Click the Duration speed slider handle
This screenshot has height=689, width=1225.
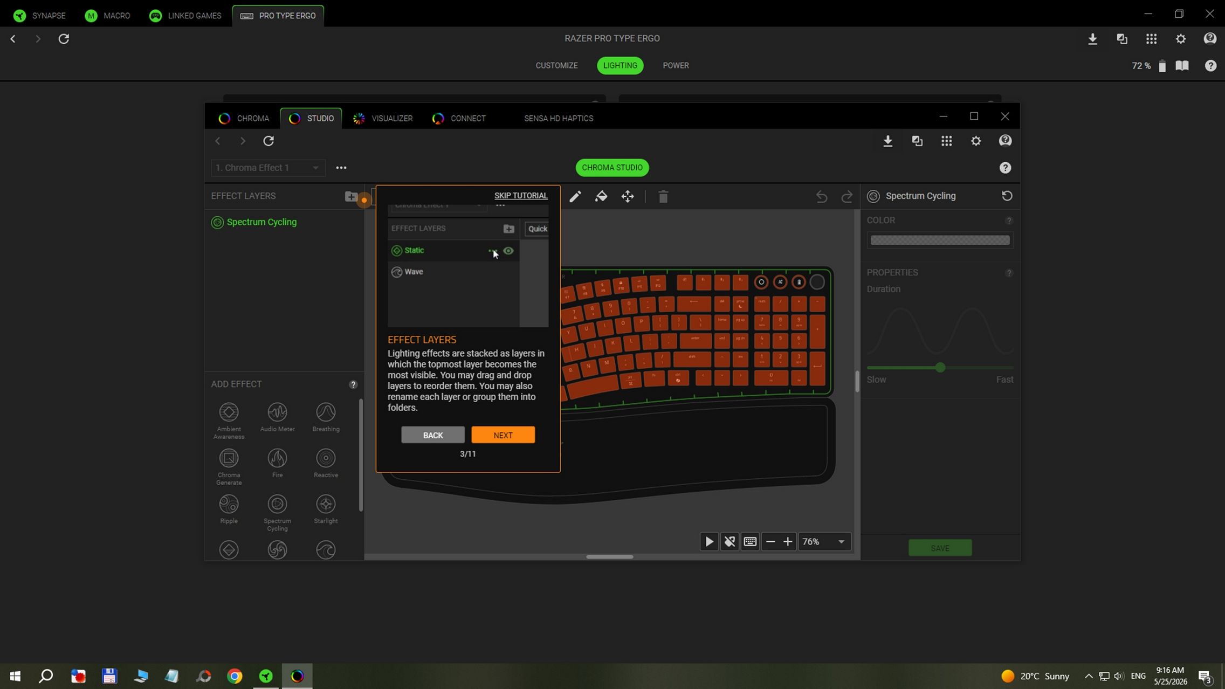pos(940,368)
